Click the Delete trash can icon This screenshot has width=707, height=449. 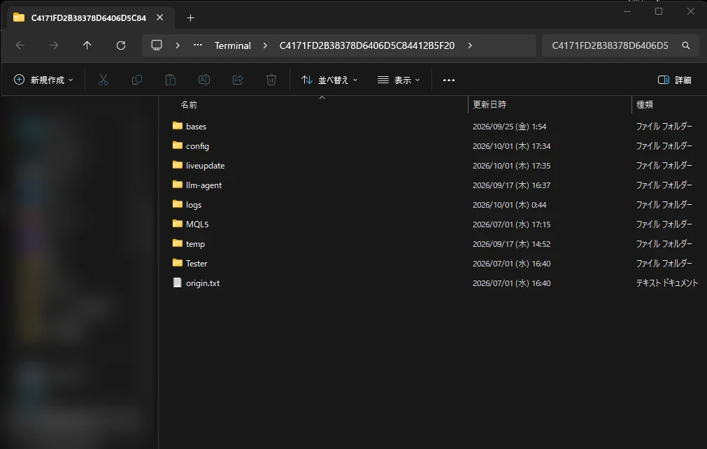tap(271, 80)
